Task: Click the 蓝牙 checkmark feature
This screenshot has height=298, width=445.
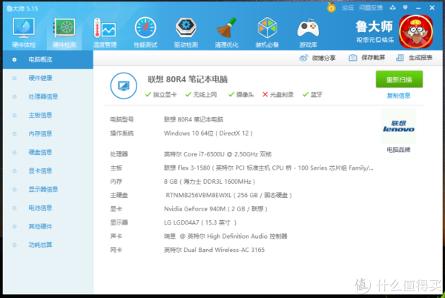Action: pyautogui.click(x=312, y=95)
